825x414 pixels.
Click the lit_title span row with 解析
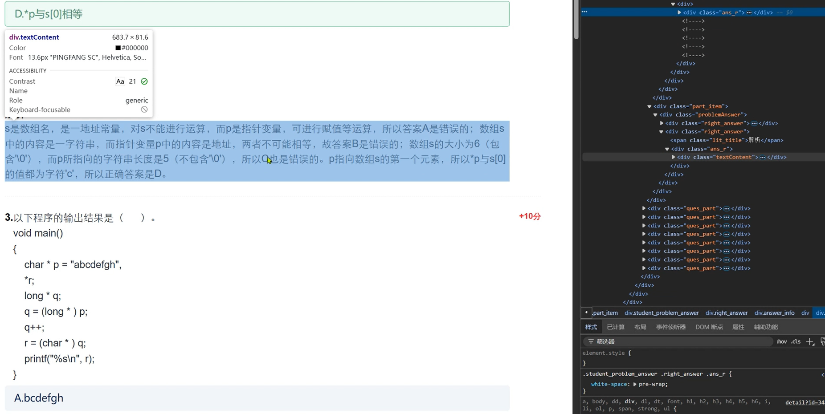click(727, 140)
